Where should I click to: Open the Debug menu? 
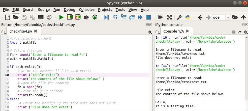coord(69,10)
